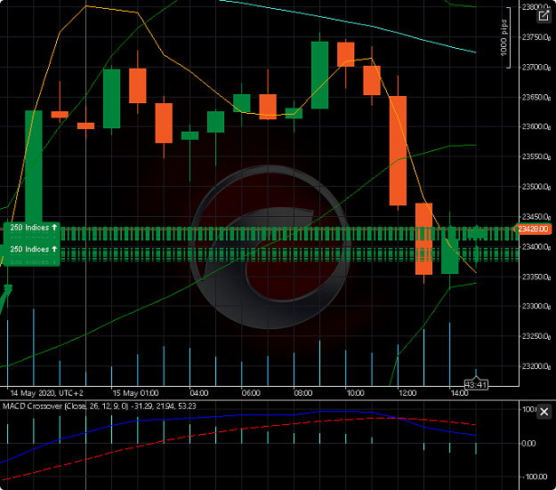Click the 23500.0 price axis label
The width and height of the screenshot is (556, 490).
(536, 187)
